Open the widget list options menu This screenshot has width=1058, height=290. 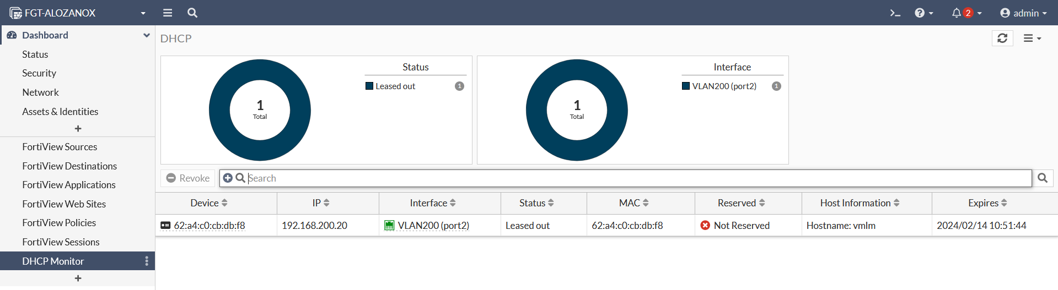tap(1032, 38)
